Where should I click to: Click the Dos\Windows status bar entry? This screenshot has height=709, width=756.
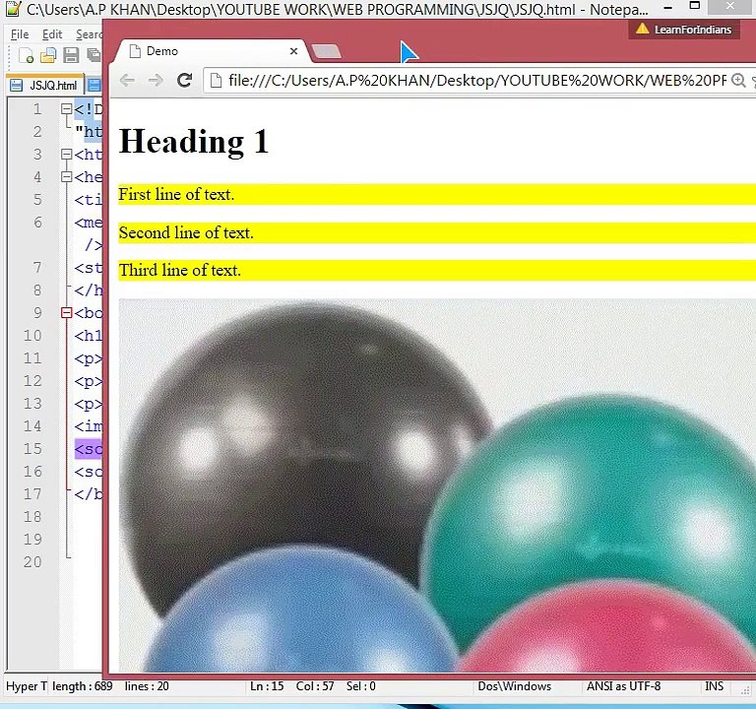tap(515, 686)
